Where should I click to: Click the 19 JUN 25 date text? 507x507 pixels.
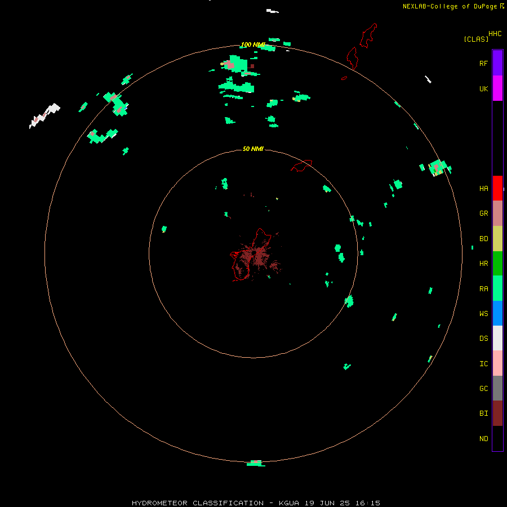tap(328, 503)
